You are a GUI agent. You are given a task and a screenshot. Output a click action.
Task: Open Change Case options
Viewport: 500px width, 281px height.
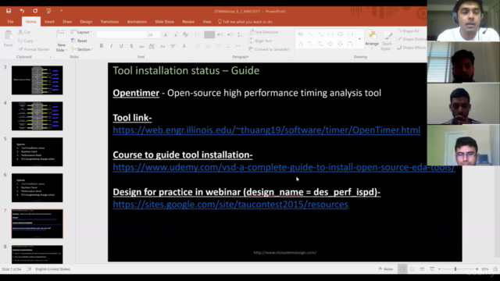tap(162, 46)
